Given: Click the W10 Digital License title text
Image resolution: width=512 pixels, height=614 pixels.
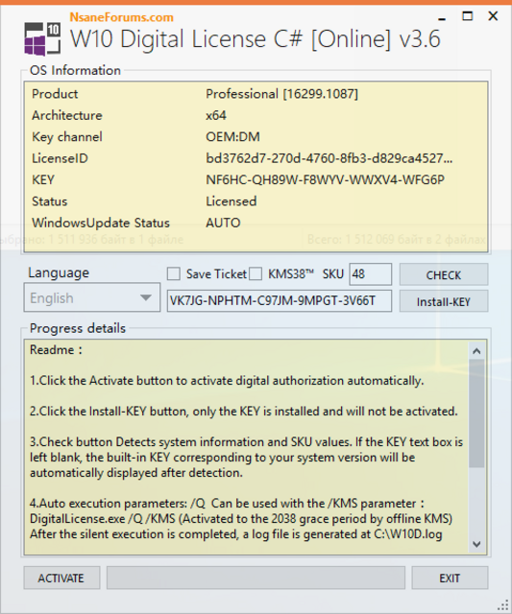Looking at the screenshot, I should [x=256, y=39].
